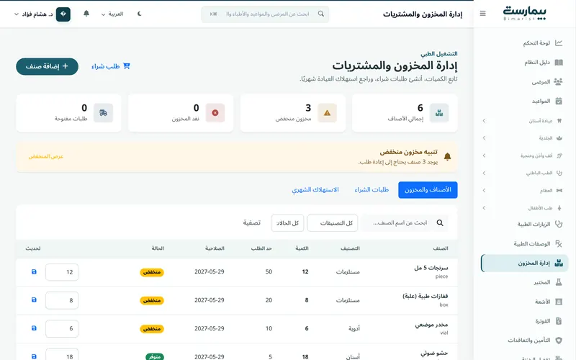Focus the global patients and appointments search field
This screenshot has width=576, height=360.
pos(265,14)
